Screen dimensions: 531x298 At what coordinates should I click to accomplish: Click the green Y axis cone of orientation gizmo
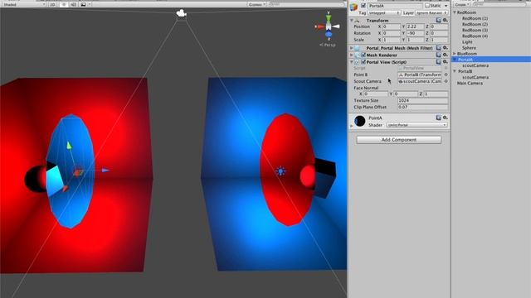[x=329, y=18]
